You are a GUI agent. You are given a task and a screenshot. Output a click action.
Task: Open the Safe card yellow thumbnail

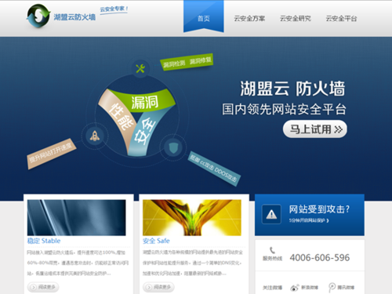pos(192,217)
